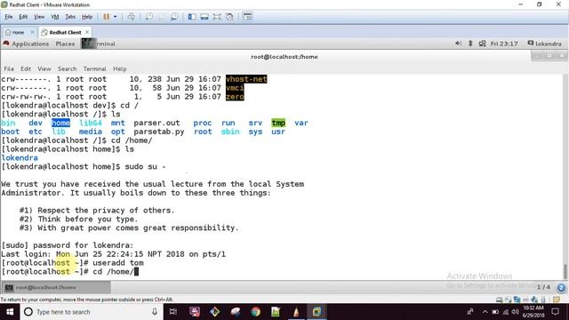Open the VM menu
This screenshot has width=569, height=320.
55,17
